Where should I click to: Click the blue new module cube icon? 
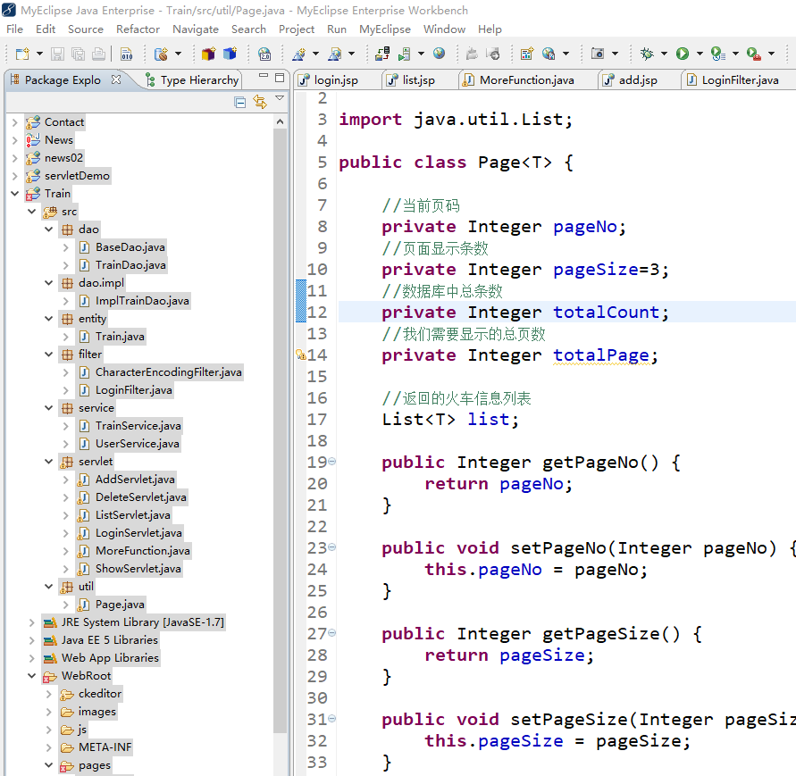coord(230,54)
